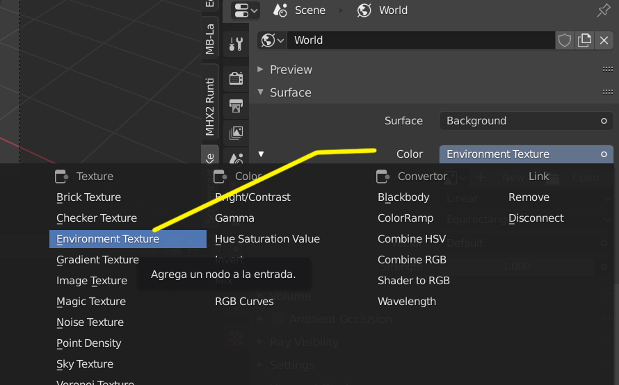Screen dimensions: 619x385
Task: Click the Scene icon in breadcrumb
Action: 281,10
